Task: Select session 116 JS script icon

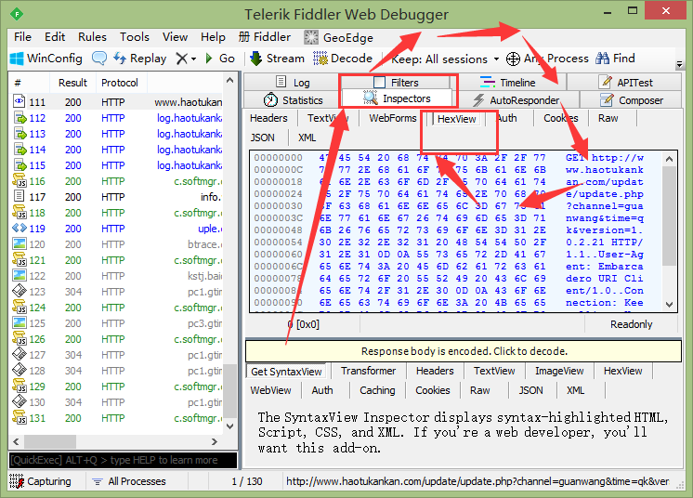Action: 20,181
